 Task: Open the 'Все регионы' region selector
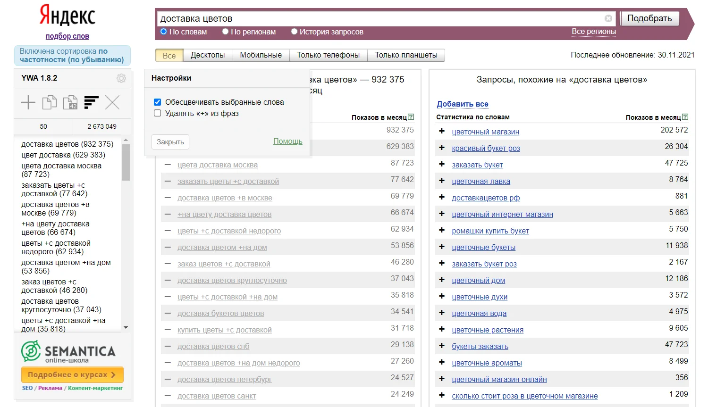click(593, 32)
